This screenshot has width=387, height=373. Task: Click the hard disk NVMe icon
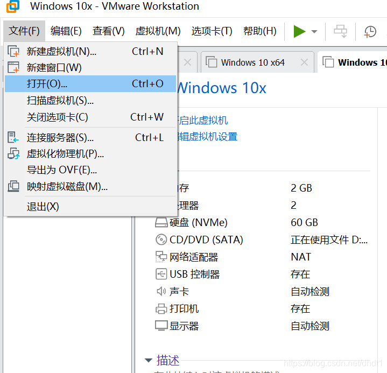tap(161, 222)
